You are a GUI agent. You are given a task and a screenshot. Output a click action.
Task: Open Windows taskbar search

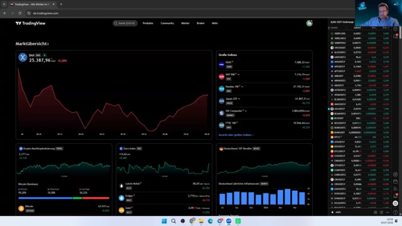(173, 221)
